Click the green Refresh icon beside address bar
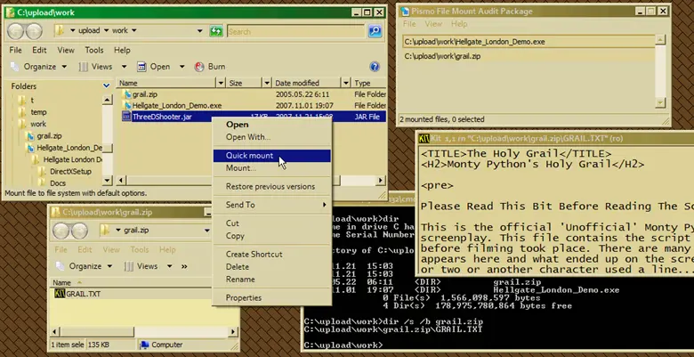 pos(217,31)
